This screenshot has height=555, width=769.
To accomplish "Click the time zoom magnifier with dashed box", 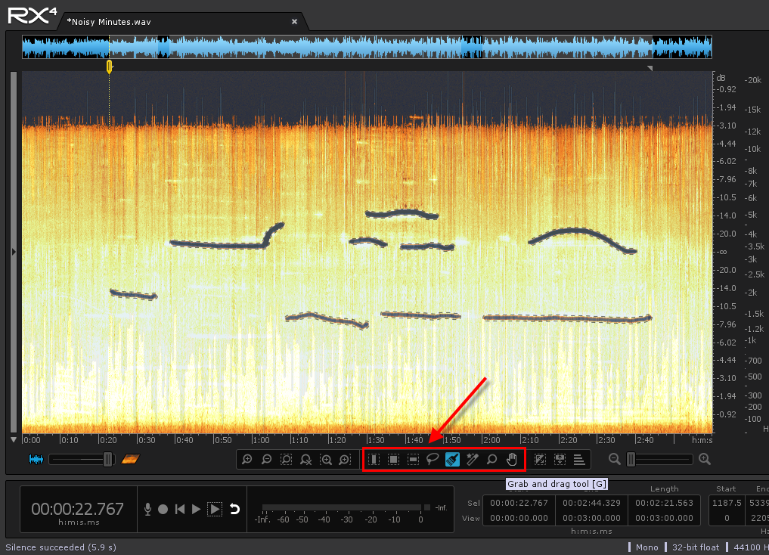I will click(x=326, y=460).
